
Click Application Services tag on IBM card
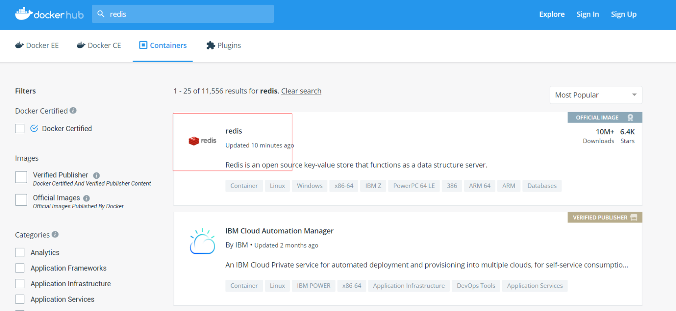pos(535,285)
